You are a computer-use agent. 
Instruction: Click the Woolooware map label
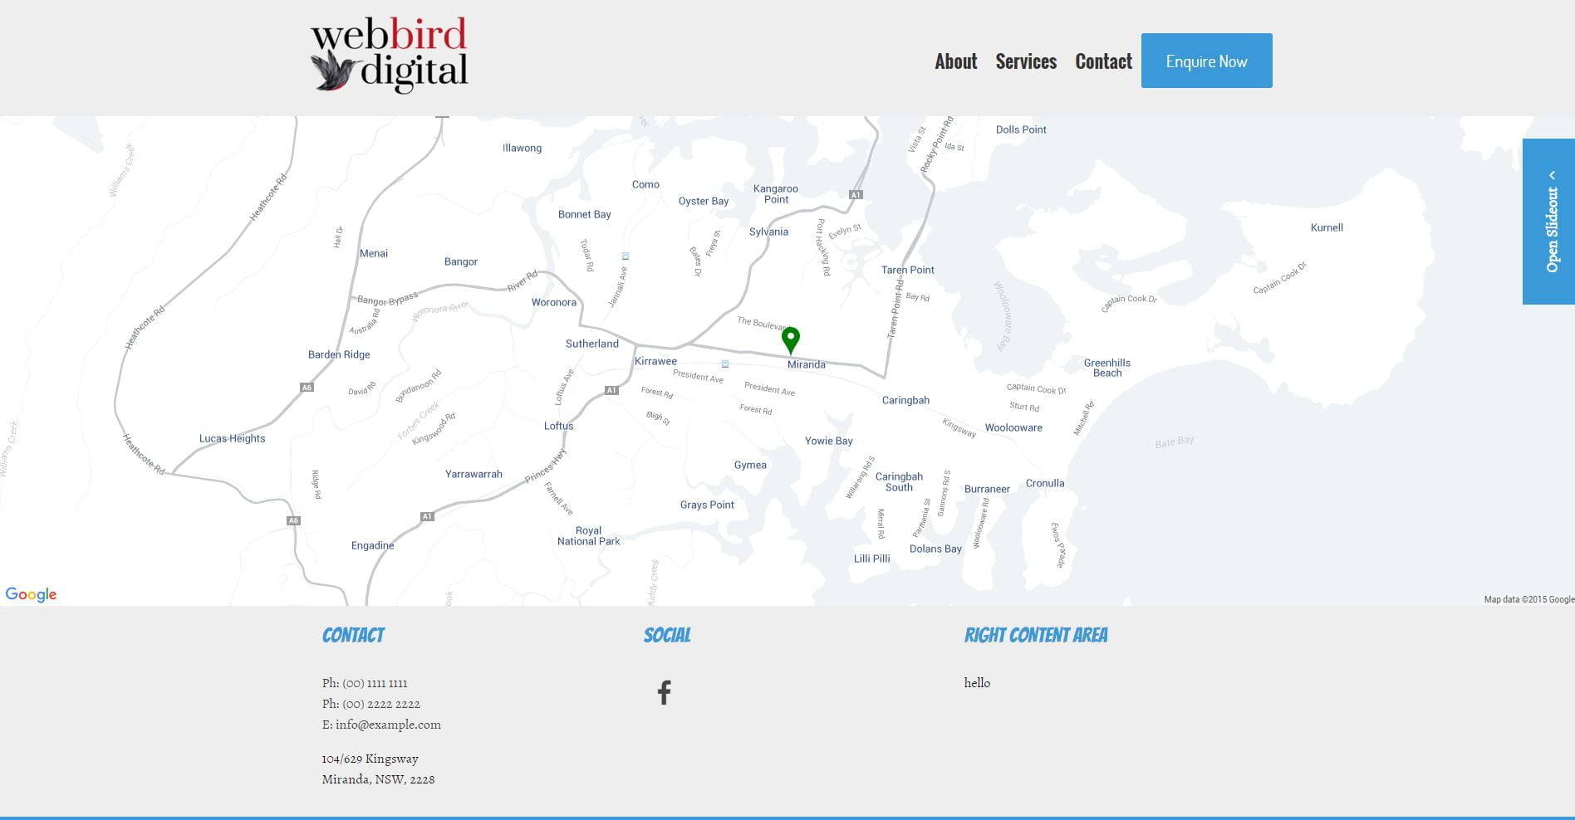[x=1013, y=427]
